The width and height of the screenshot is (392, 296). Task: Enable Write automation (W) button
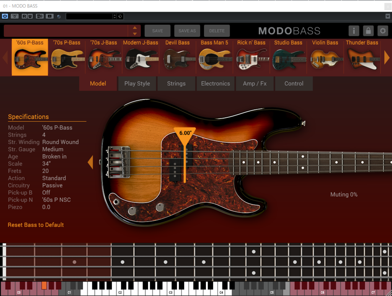tap(30, 16)
